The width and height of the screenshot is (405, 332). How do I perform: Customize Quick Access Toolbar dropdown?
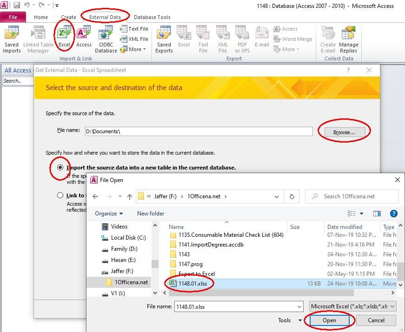point(57,5)
